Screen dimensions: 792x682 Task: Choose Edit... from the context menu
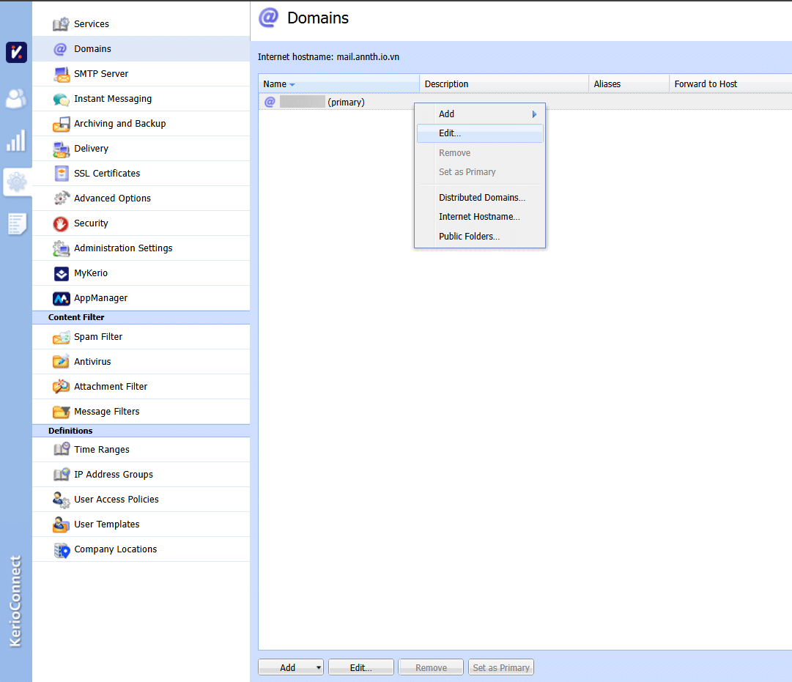pos(450,133)
